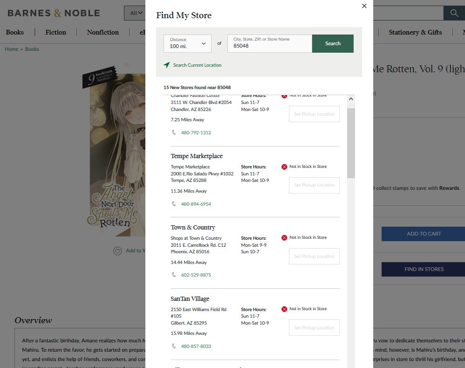Screen dimensions: 465x368
Task: Click phone icon next to 480-857-8033
Action: 174,346
